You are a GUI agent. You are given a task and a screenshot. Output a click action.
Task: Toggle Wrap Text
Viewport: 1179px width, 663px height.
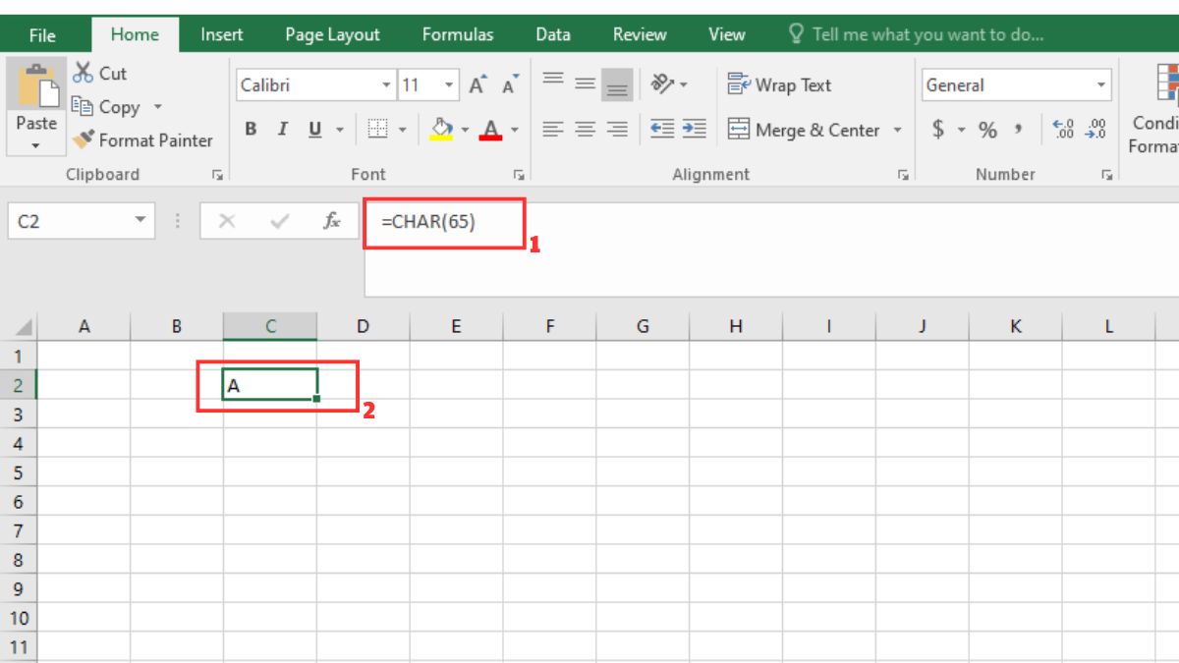tap(781, 85)
